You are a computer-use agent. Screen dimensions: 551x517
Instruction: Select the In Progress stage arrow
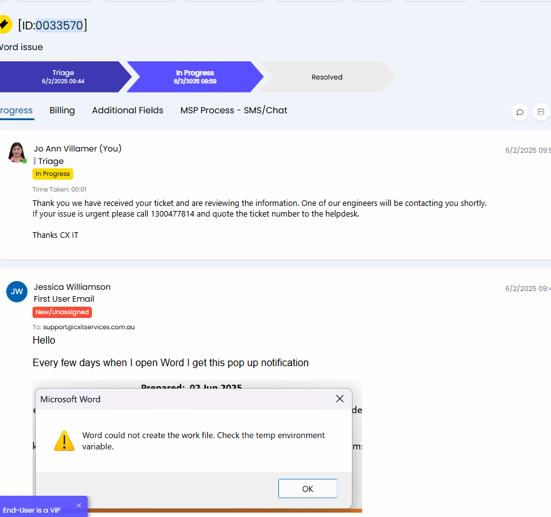[x=195, y=77]
